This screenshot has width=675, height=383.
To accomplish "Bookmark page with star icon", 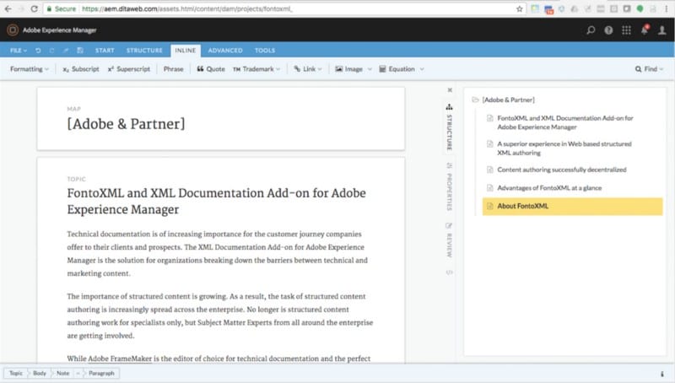I will [519, 8].
